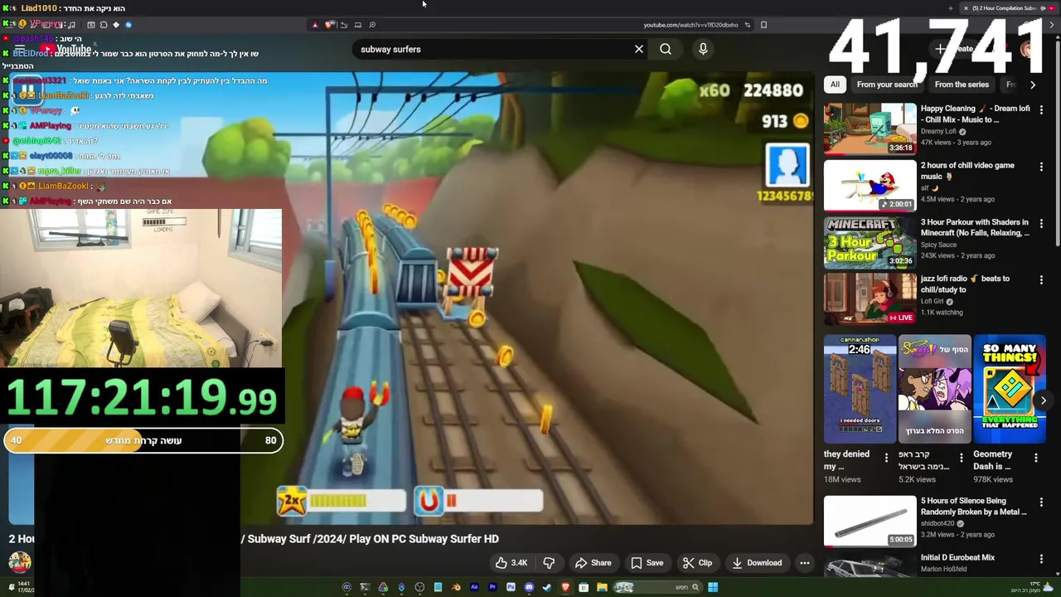Open the 5:00:05 metal pipe thumbnail
This screenshot has width=1061, height=597.
870,522
